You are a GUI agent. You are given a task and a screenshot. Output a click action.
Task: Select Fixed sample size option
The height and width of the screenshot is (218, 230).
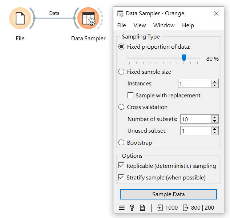tap(121, 72)
